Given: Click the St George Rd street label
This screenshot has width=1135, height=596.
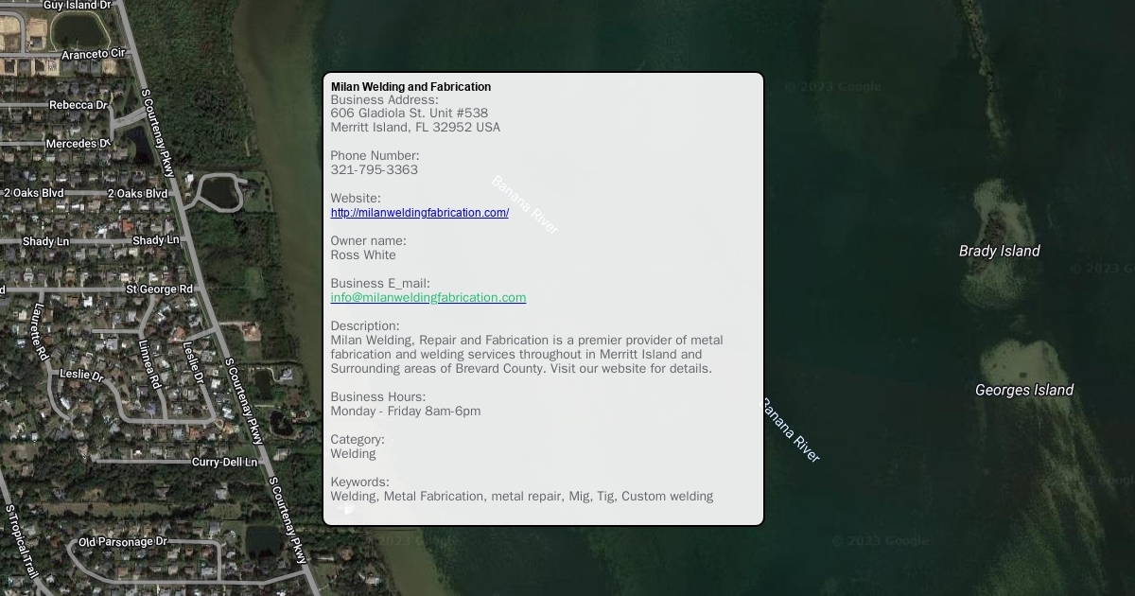Looking at the screenshot, I should tap(159, 289).
